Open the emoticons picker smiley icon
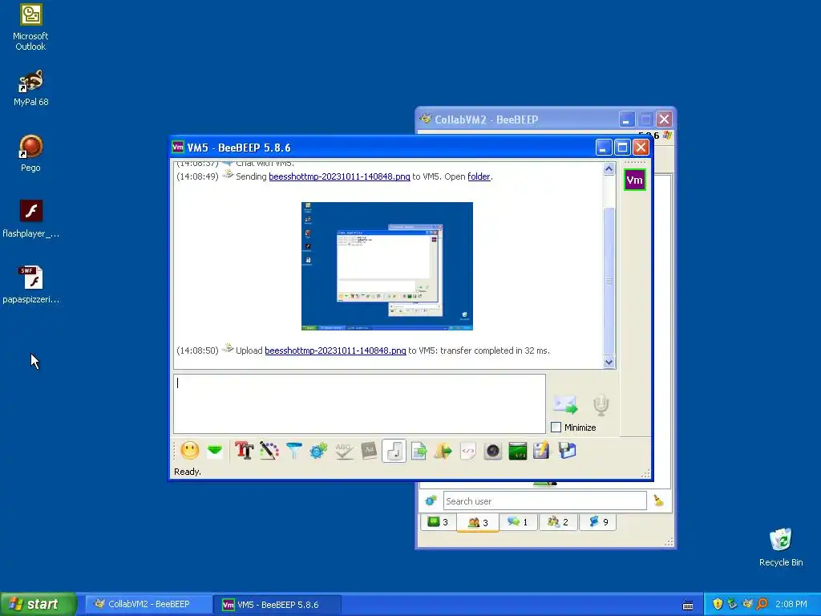821x616 pixels. pyautogui.click(x=189, y=451)
